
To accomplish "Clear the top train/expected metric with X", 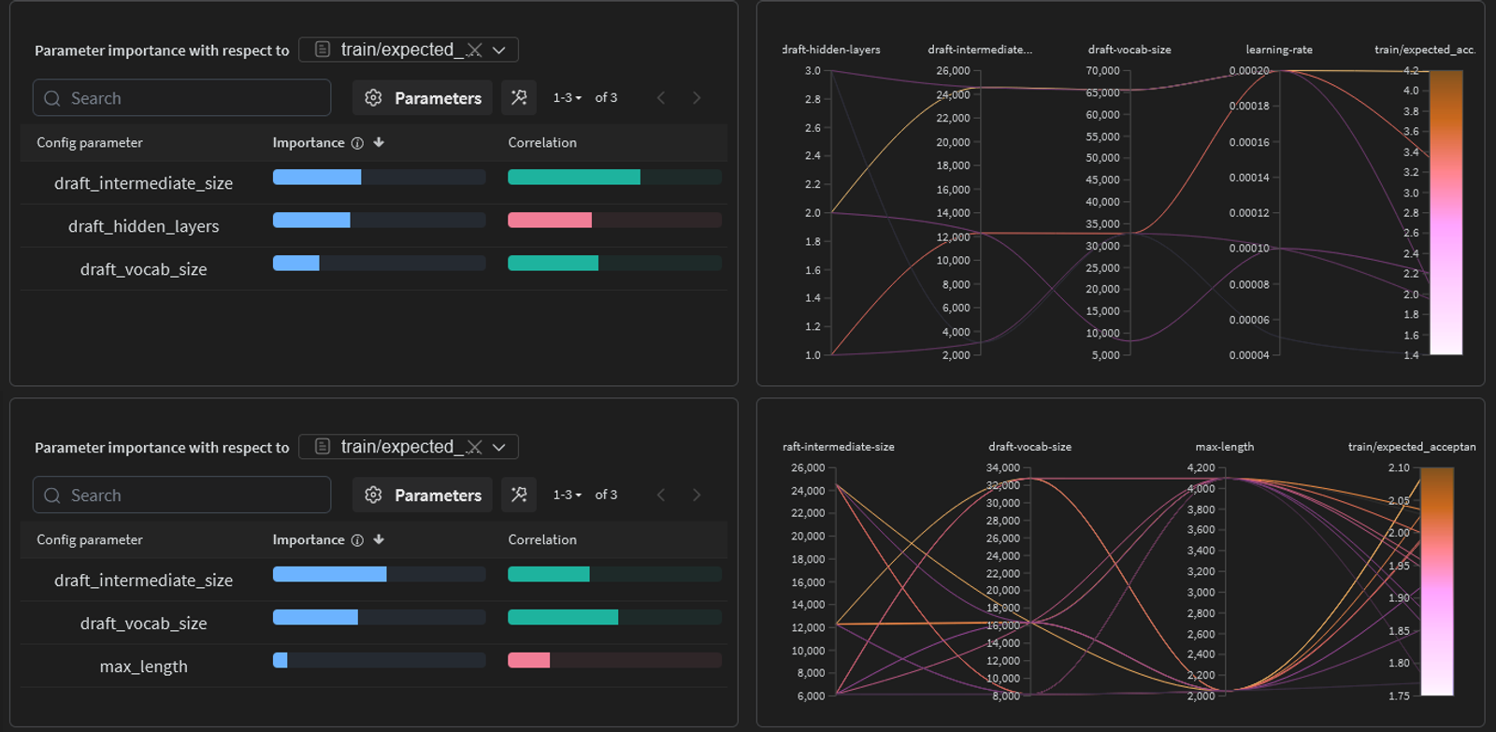I will click(x=475, y=50).
